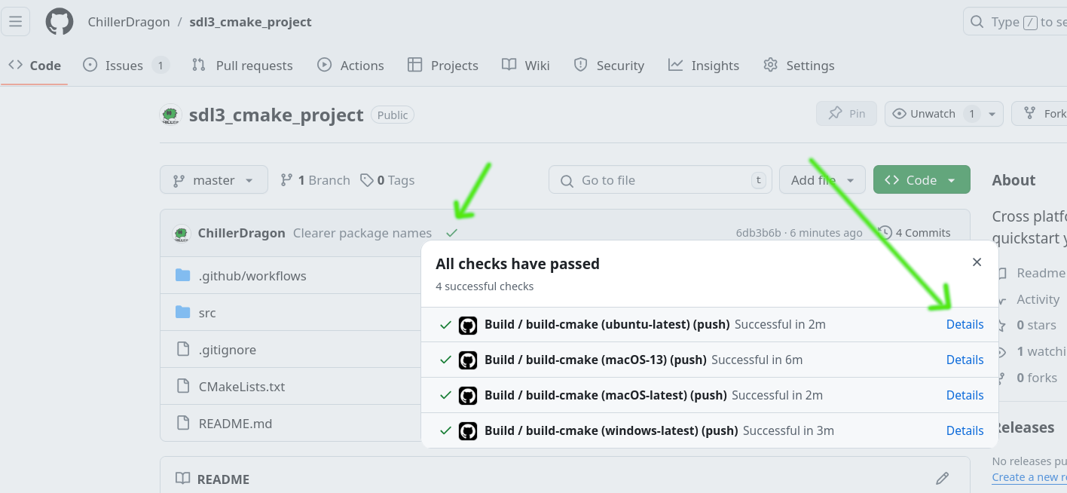
Task: Click GitHub Actions logo in macOS-latest row
Action: (468, 396)
